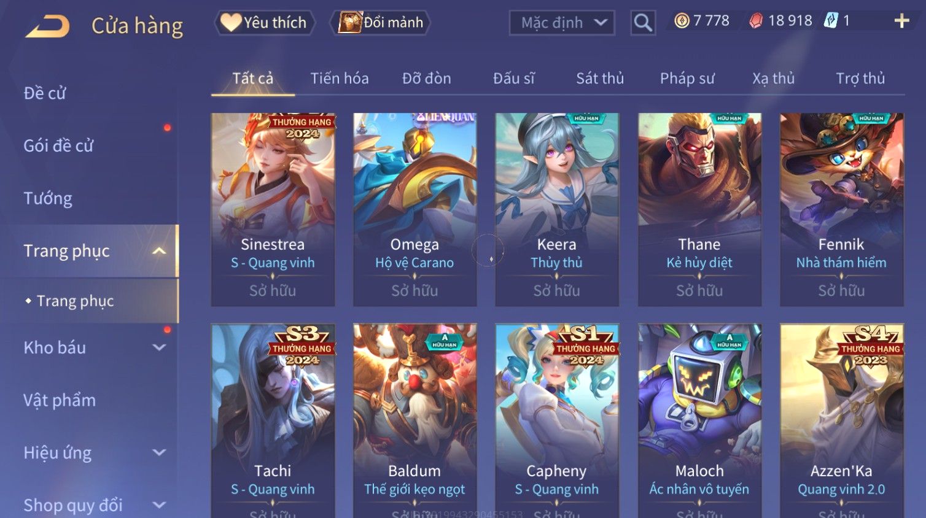Image resolution: width=926 pixels, height=518 pixels.
Task: Open the Mặc định sort dropdown
Action: pyautogui.click(x=562, y=23)
